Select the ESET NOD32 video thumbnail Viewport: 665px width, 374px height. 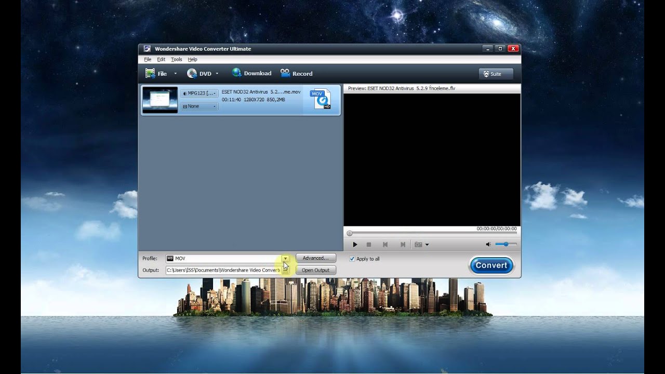tap(160, 100)
